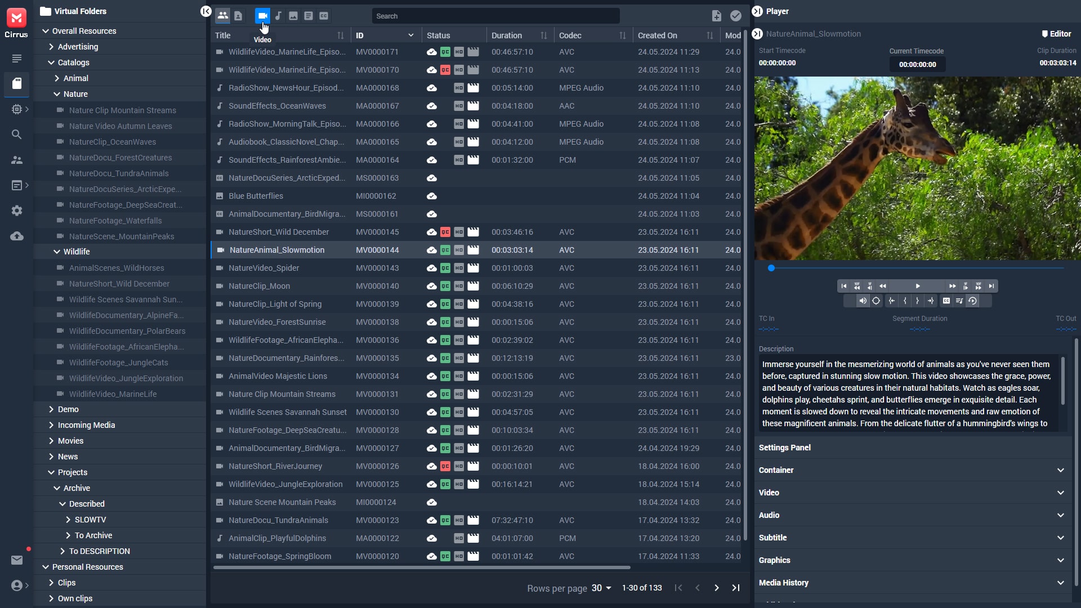Open the mail inbox icon in sidebar
The width and height of the screenshot is (1081, 608).
pyautogui.click(x=17, y=560)
